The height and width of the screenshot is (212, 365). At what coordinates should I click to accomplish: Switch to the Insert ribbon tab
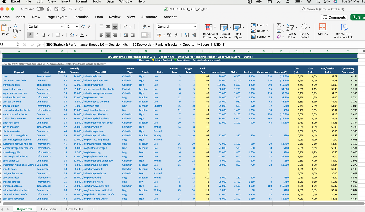coord(20,17)
